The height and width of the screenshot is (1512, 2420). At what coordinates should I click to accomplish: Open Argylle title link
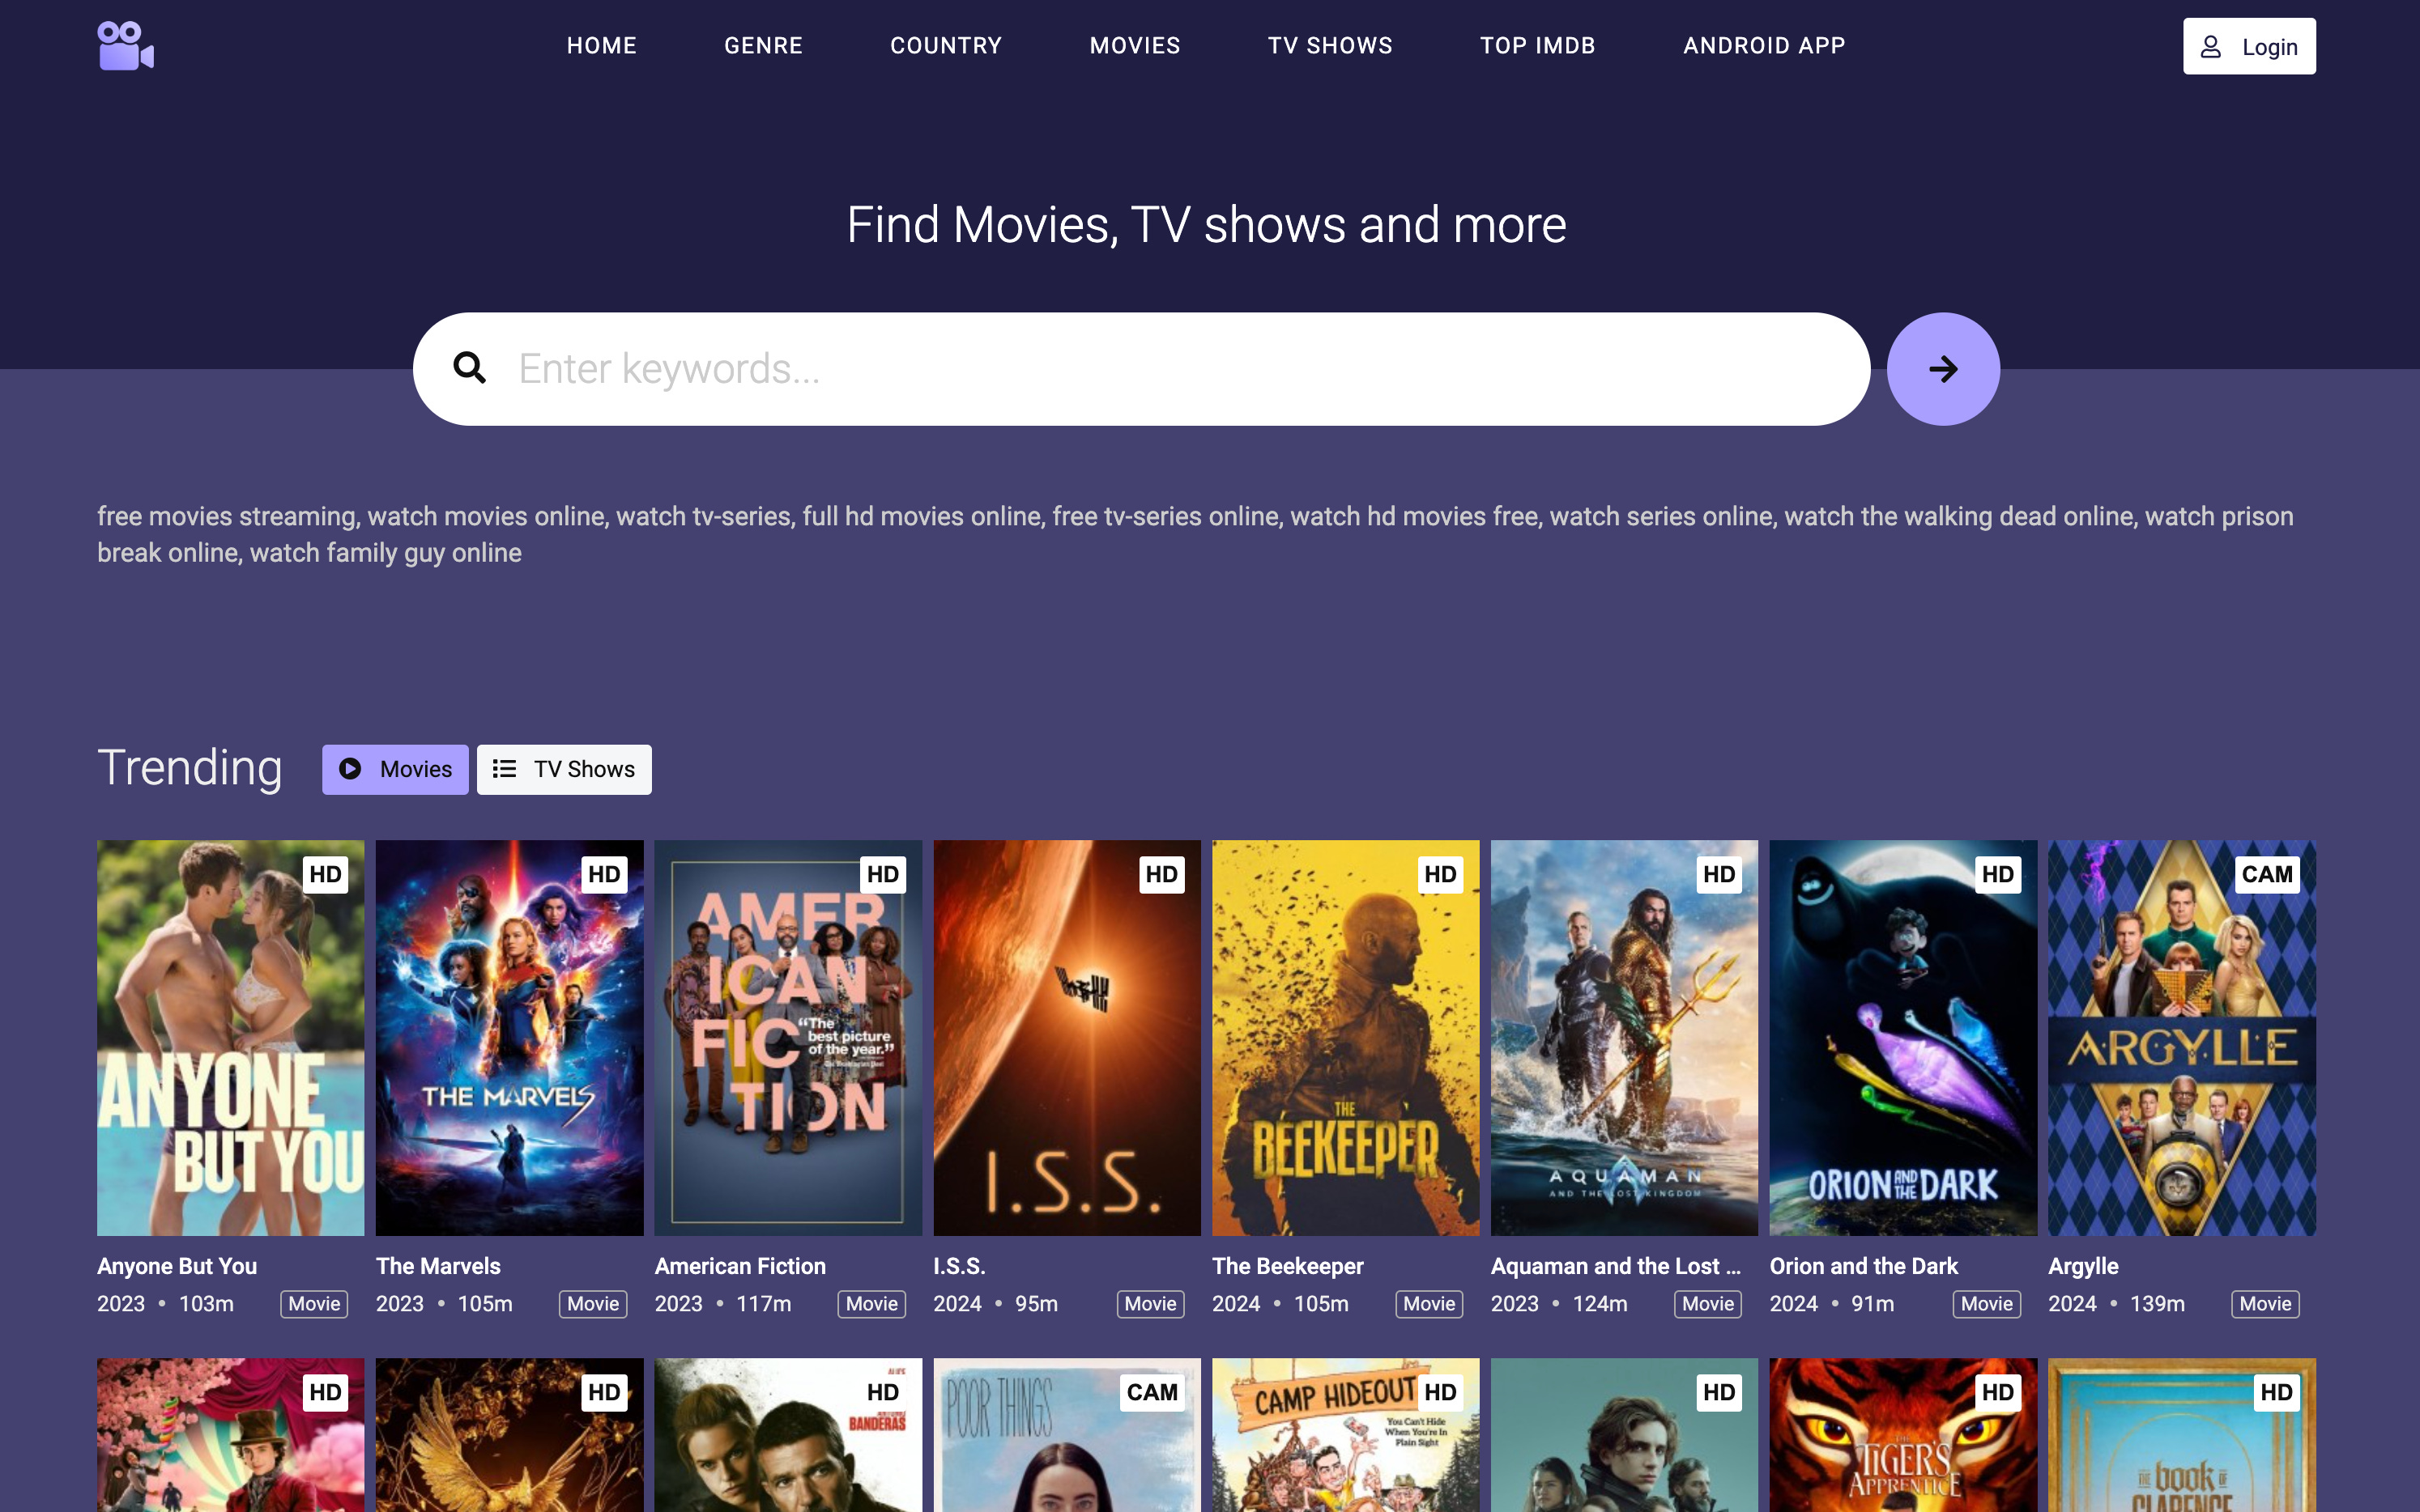click(2083, 1266)
